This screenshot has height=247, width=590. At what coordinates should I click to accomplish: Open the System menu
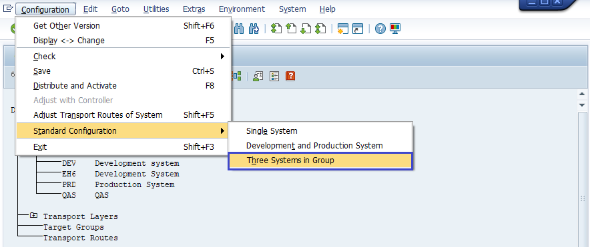coord(292,9)
